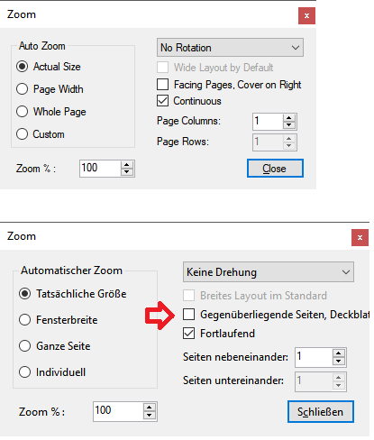Open the No Rotation dropdown
The height and width of the screenshot is (440, 374).
(x=230, y=48)
